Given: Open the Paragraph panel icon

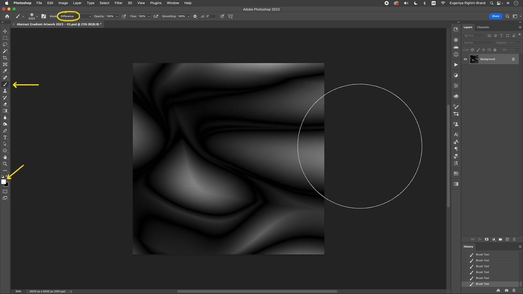Looking at the screenshot, I should tap(456, 149).
